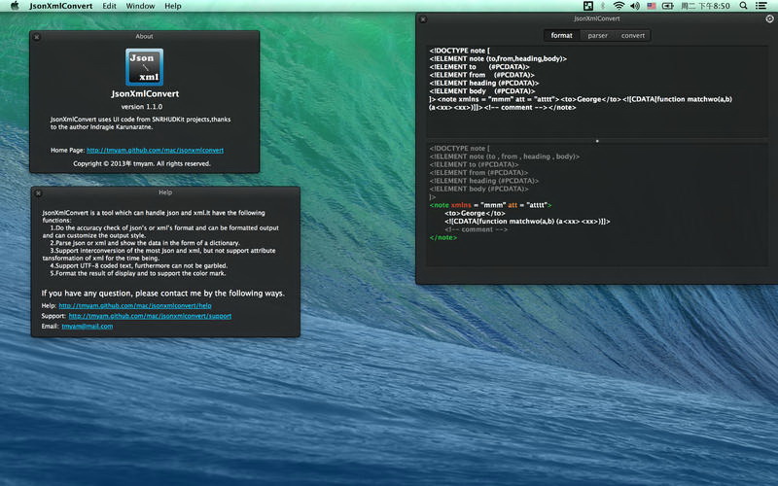Open Spotlight search magnifier
This screenshot has height=486, width=778.
point(746,6)
